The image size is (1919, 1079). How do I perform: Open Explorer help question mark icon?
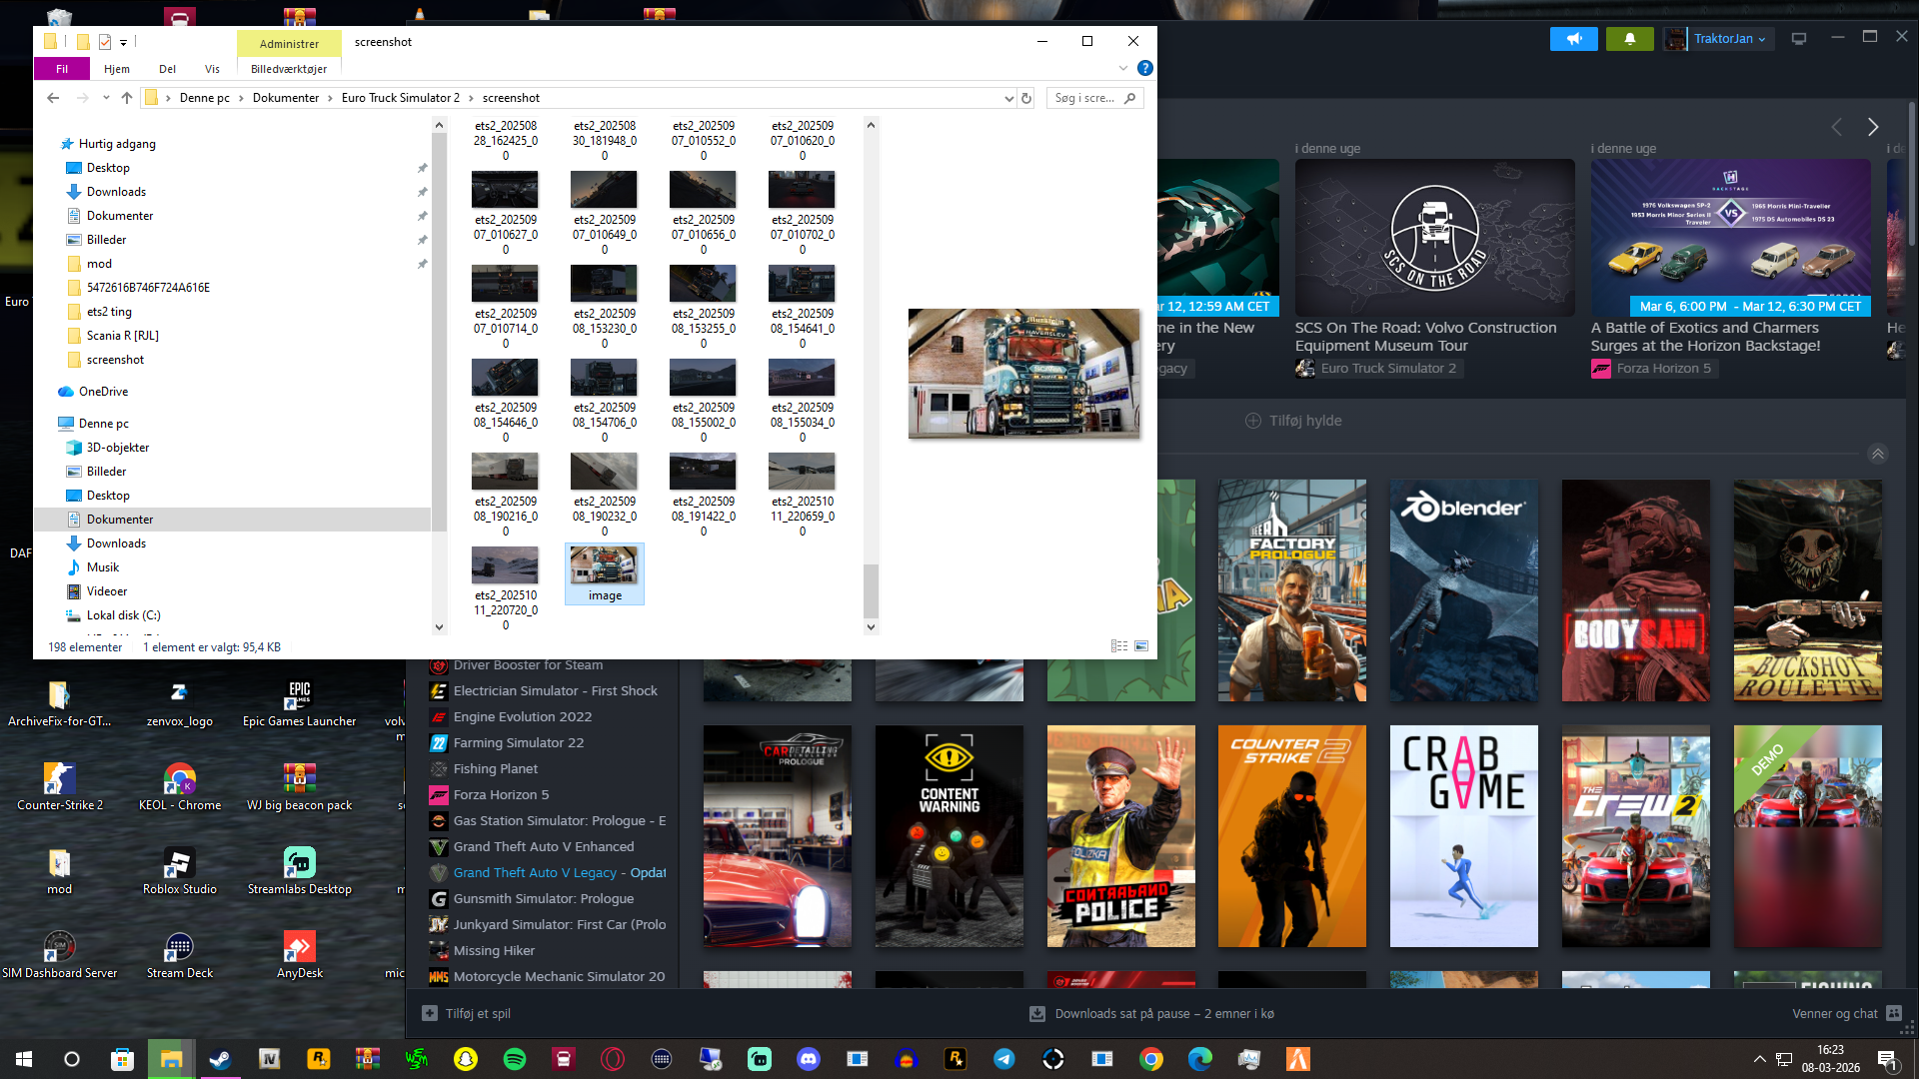1145,68
